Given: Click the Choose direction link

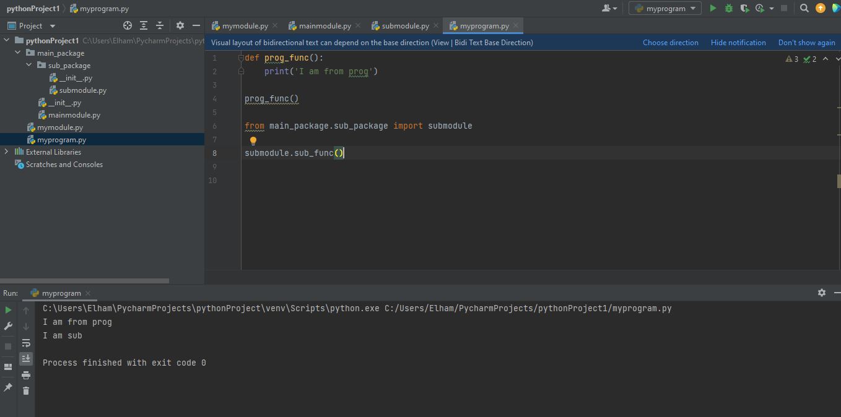Looking at the screenshot, I should click(670, 43).
